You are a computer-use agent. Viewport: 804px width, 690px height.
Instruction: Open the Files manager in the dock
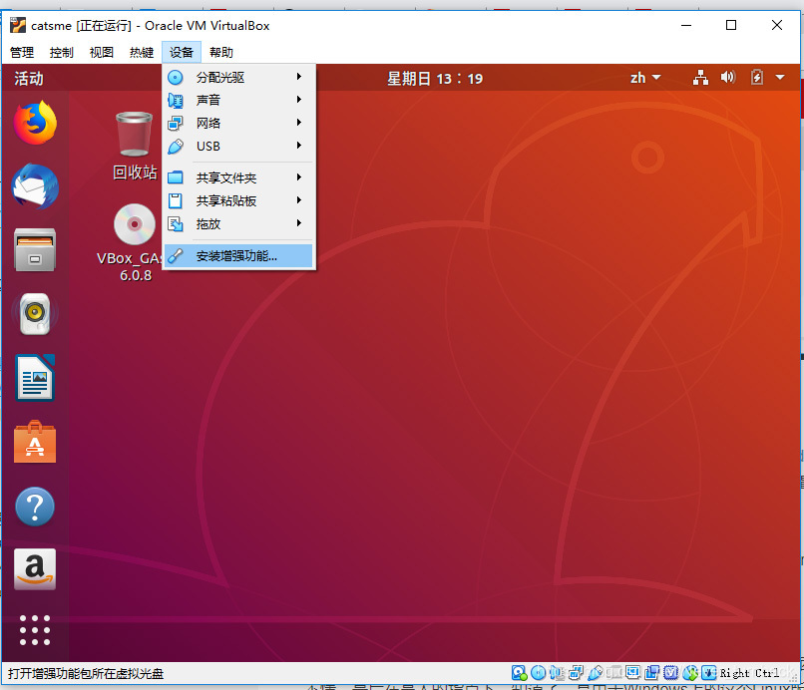35,250
